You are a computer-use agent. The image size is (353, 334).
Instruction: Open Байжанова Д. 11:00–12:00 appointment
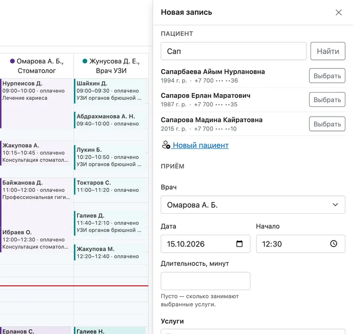coord(36,203)
